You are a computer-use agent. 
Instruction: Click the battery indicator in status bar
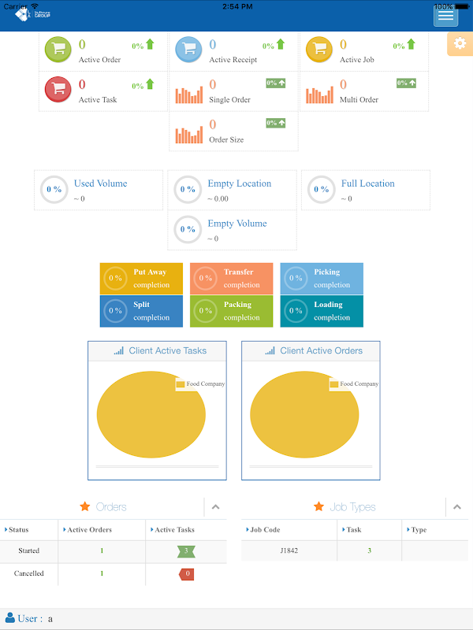tap(462, 6)
